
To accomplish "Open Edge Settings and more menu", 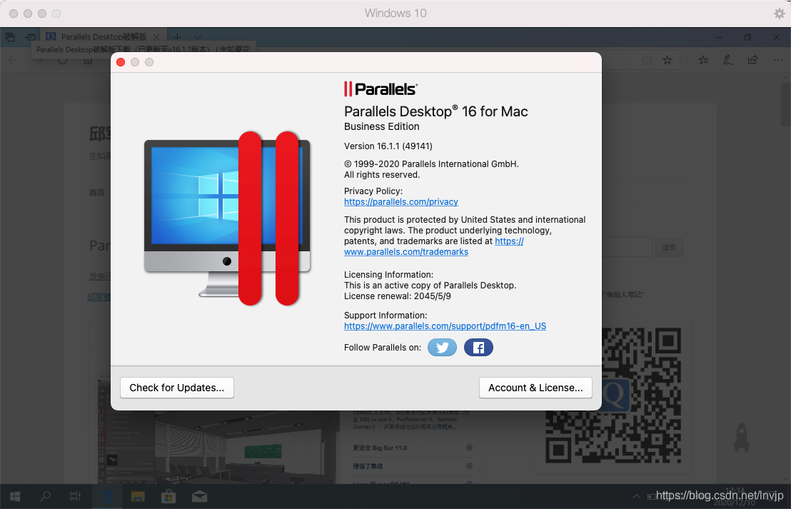I will [x=778, y=60].
